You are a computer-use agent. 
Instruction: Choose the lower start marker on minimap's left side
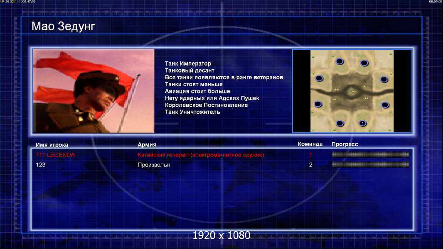318,104
